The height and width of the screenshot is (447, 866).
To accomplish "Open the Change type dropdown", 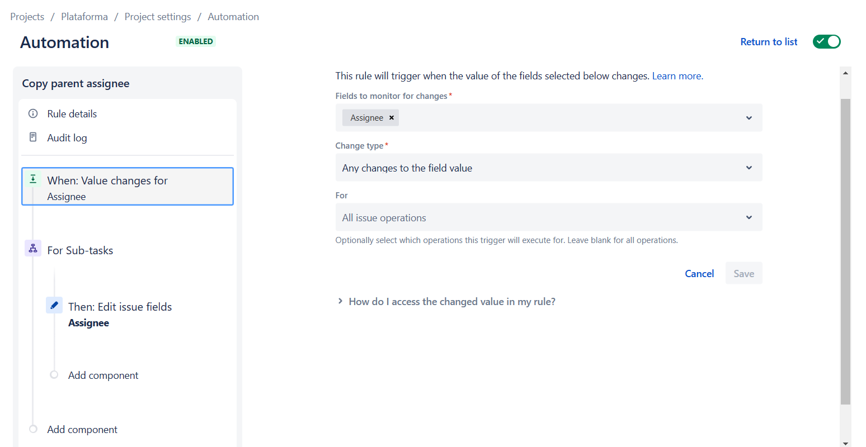I will coord(549,168).
